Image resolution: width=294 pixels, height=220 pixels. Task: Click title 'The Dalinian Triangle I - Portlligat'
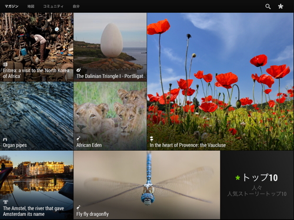pyautogui.click(x=110, y=76)
